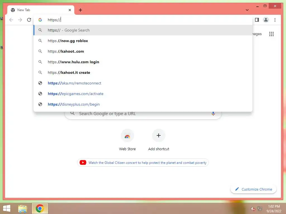Open Chrome's three-dot menu
This screenshot has height=214, width=286.
click(x=275, y=20)
